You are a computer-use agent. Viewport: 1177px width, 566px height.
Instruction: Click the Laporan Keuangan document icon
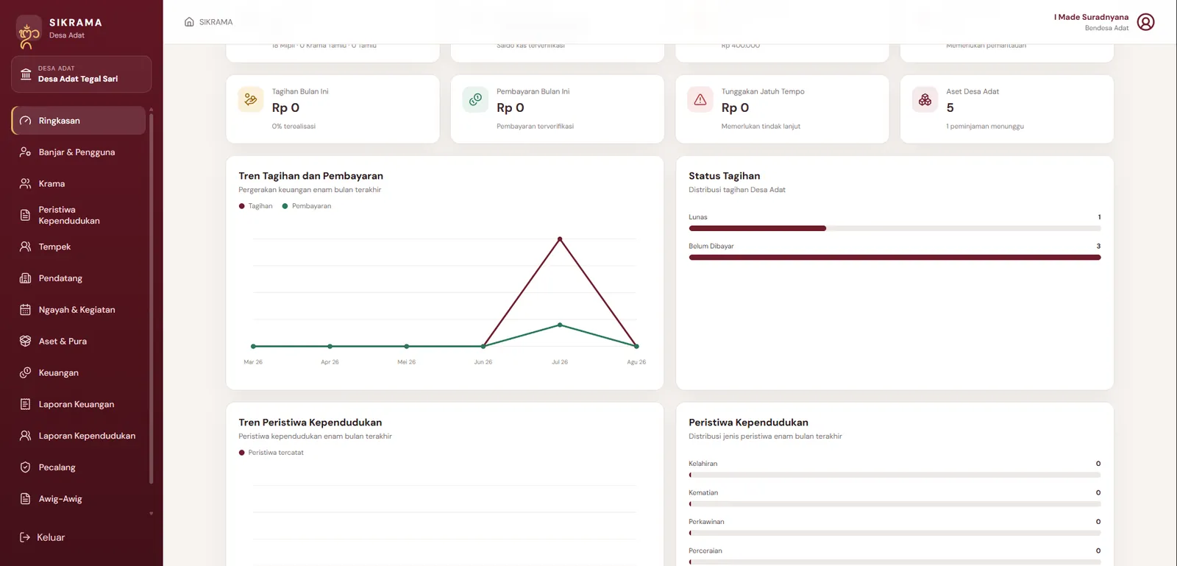(26, 404)
